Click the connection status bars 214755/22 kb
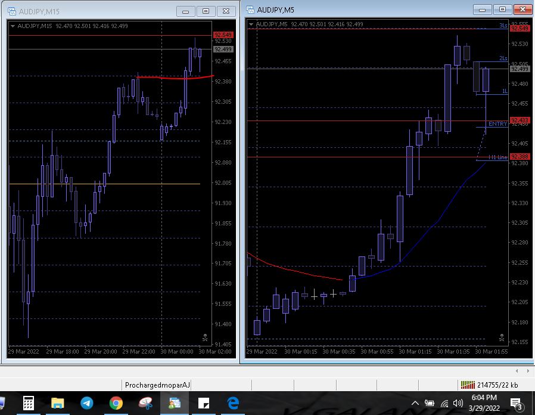535x415 pixels. [x=489, y=385]
